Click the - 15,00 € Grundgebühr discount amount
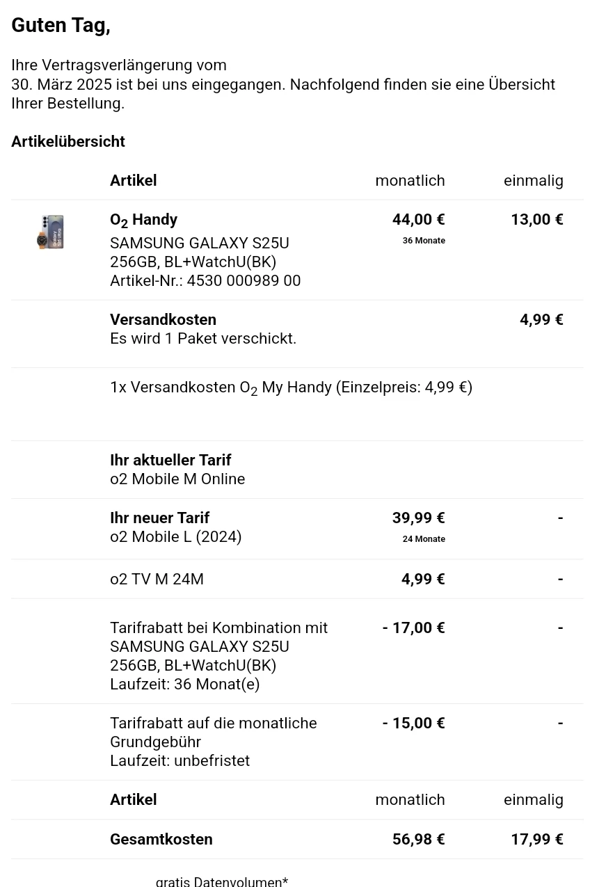The height and width of the screenshot is (887, 606). (414, 724)
